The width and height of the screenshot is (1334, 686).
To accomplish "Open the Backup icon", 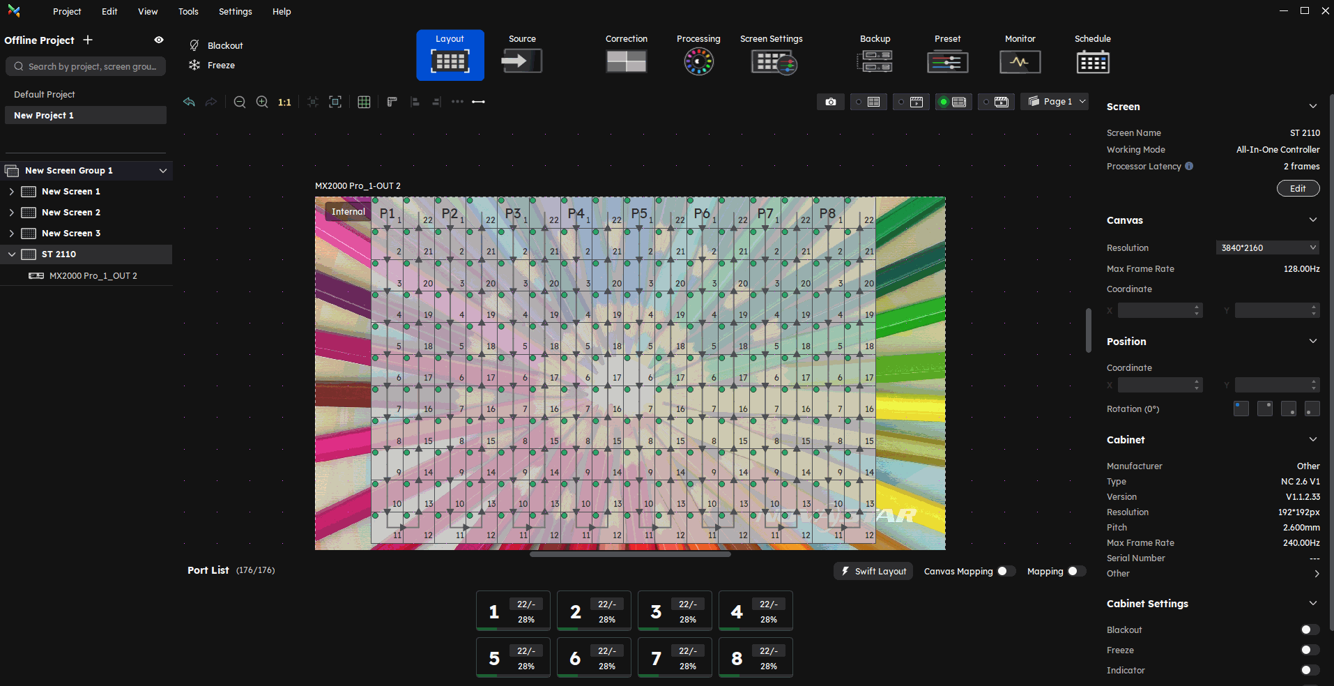I will coord(875,62).
